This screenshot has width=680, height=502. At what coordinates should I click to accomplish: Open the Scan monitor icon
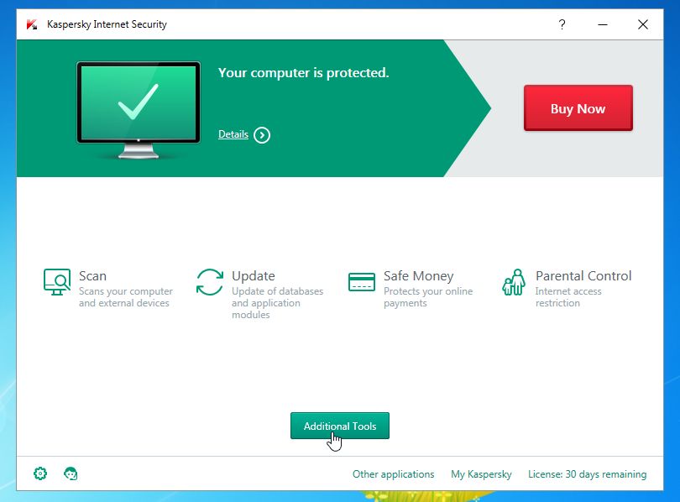tap(57, 282)
